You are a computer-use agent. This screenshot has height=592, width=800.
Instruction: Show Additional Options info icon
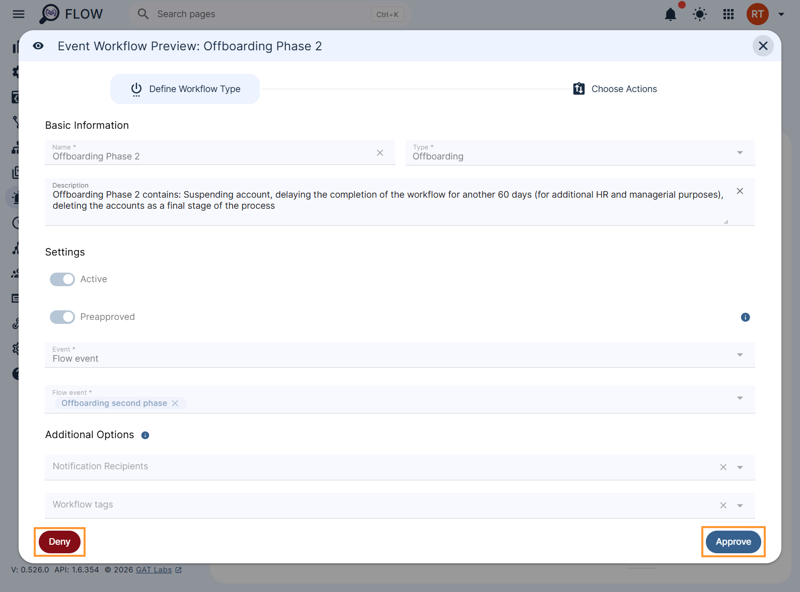coord(146,435)
